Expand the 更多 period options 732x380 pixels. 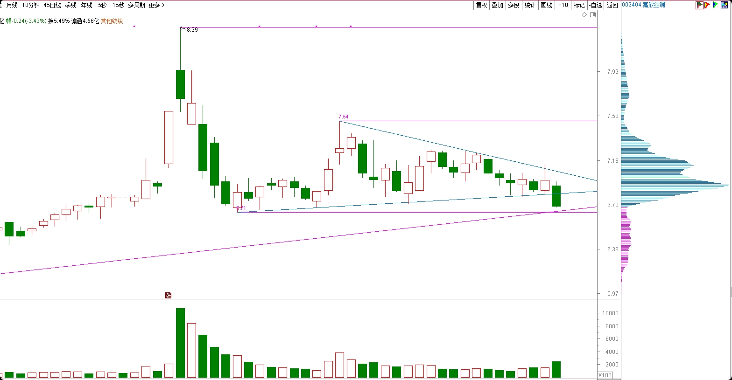pyautogui.click(x=156, y=5)
